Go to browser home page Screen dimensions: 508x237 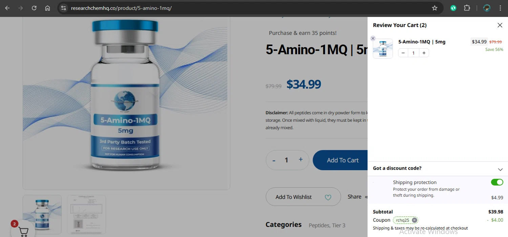point(47,8)
